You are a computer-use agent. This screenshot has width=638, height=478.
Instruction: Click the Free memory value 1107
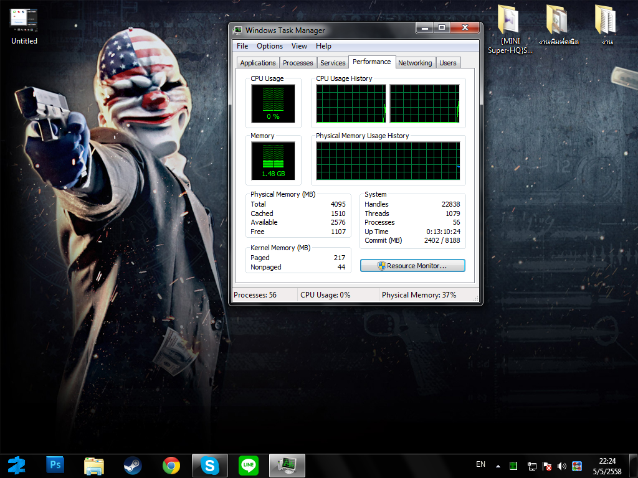338,232
